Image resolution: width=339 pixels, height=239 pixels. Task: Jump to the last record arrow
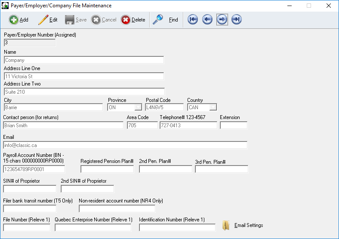pyautogui.click(x=237, y=20)
